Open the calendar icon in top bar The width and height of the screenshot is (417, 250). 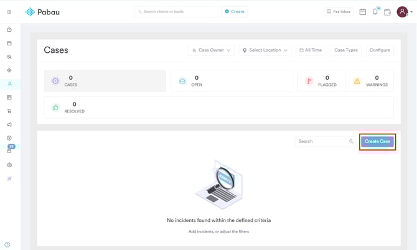tap(363, 12)
